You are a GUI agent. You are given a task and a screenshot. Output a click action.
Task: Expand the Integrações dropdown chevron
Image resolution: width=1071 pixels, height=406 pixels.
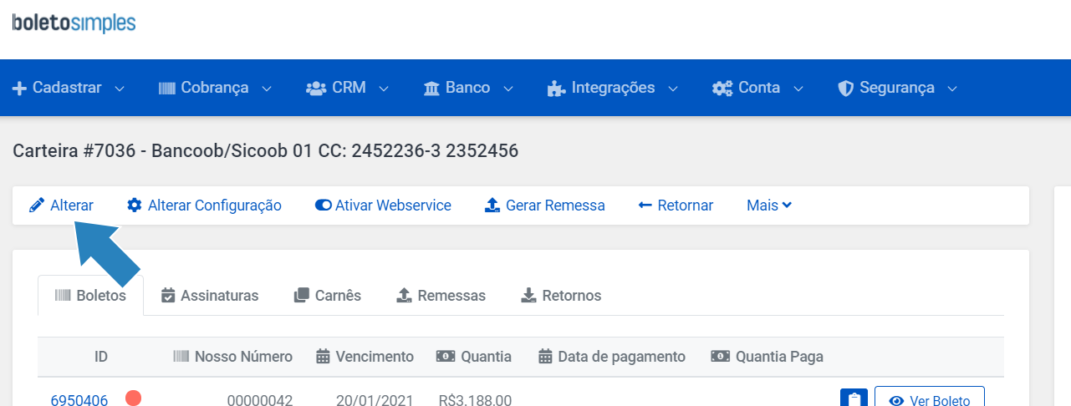click(672, 89)
